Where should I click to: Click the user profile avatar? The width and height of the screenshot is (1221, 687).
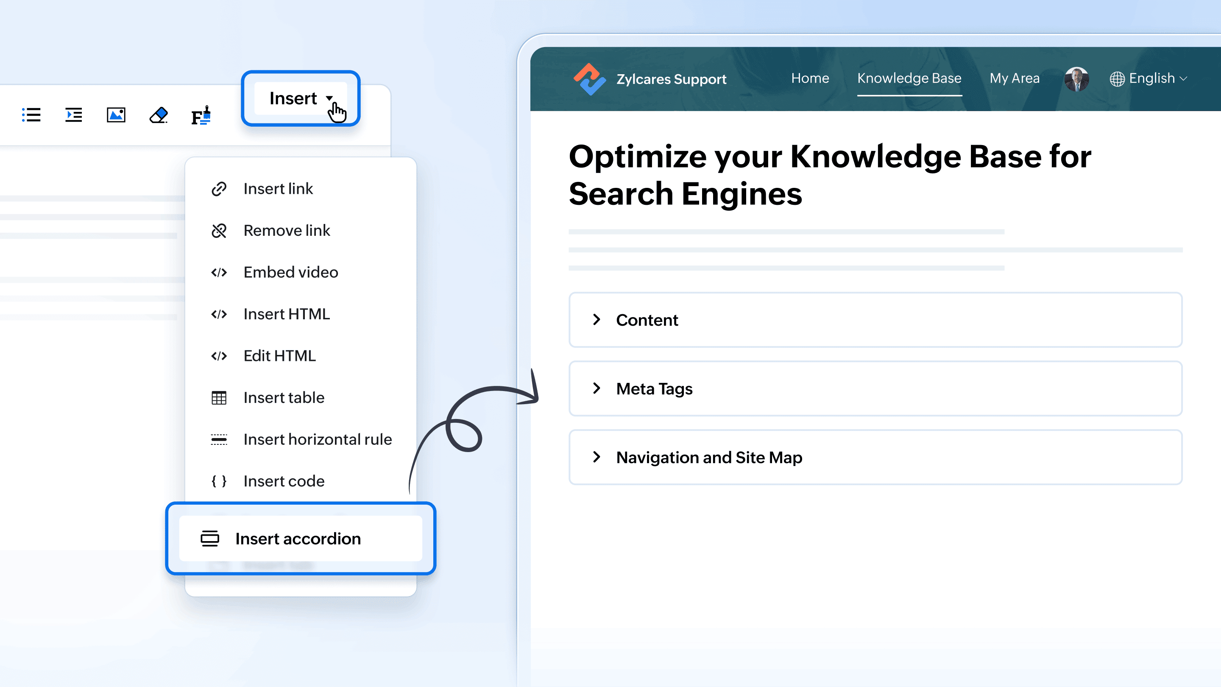pos(1076,79)
